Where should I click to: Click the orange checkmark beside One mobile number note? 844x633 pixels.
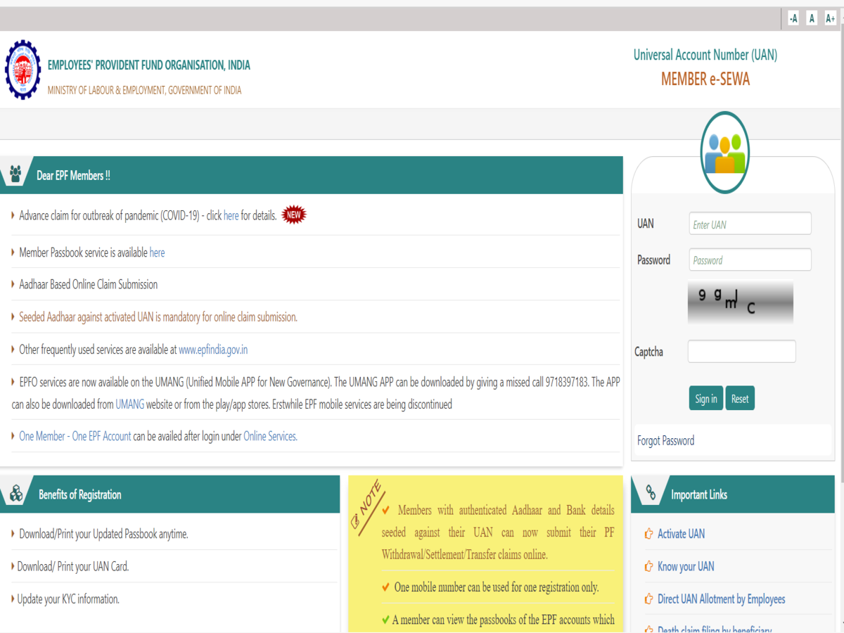(385, 587)
